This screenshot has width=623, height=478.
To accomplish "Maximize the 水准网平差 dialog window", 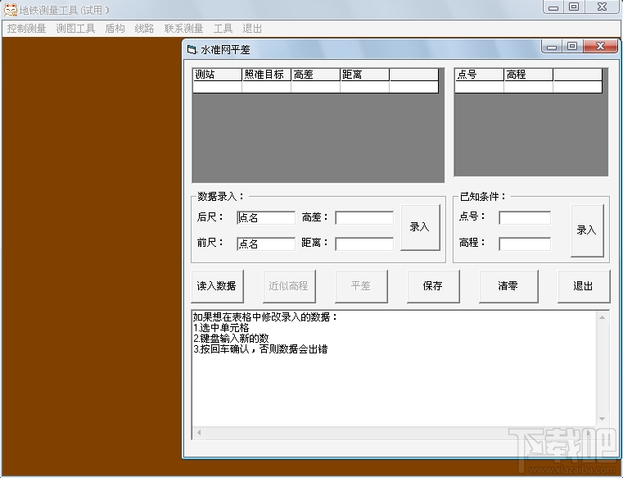I will tap(572, 46).
